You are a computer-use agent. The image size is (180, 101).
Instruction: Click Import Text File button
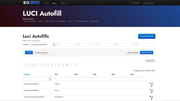click(x=147, y=52)
